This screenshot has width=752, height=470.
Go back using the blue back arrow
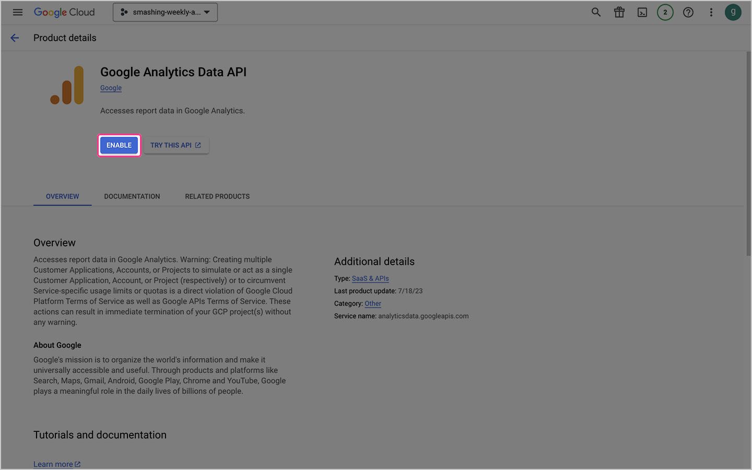click(x=15, y=38)
